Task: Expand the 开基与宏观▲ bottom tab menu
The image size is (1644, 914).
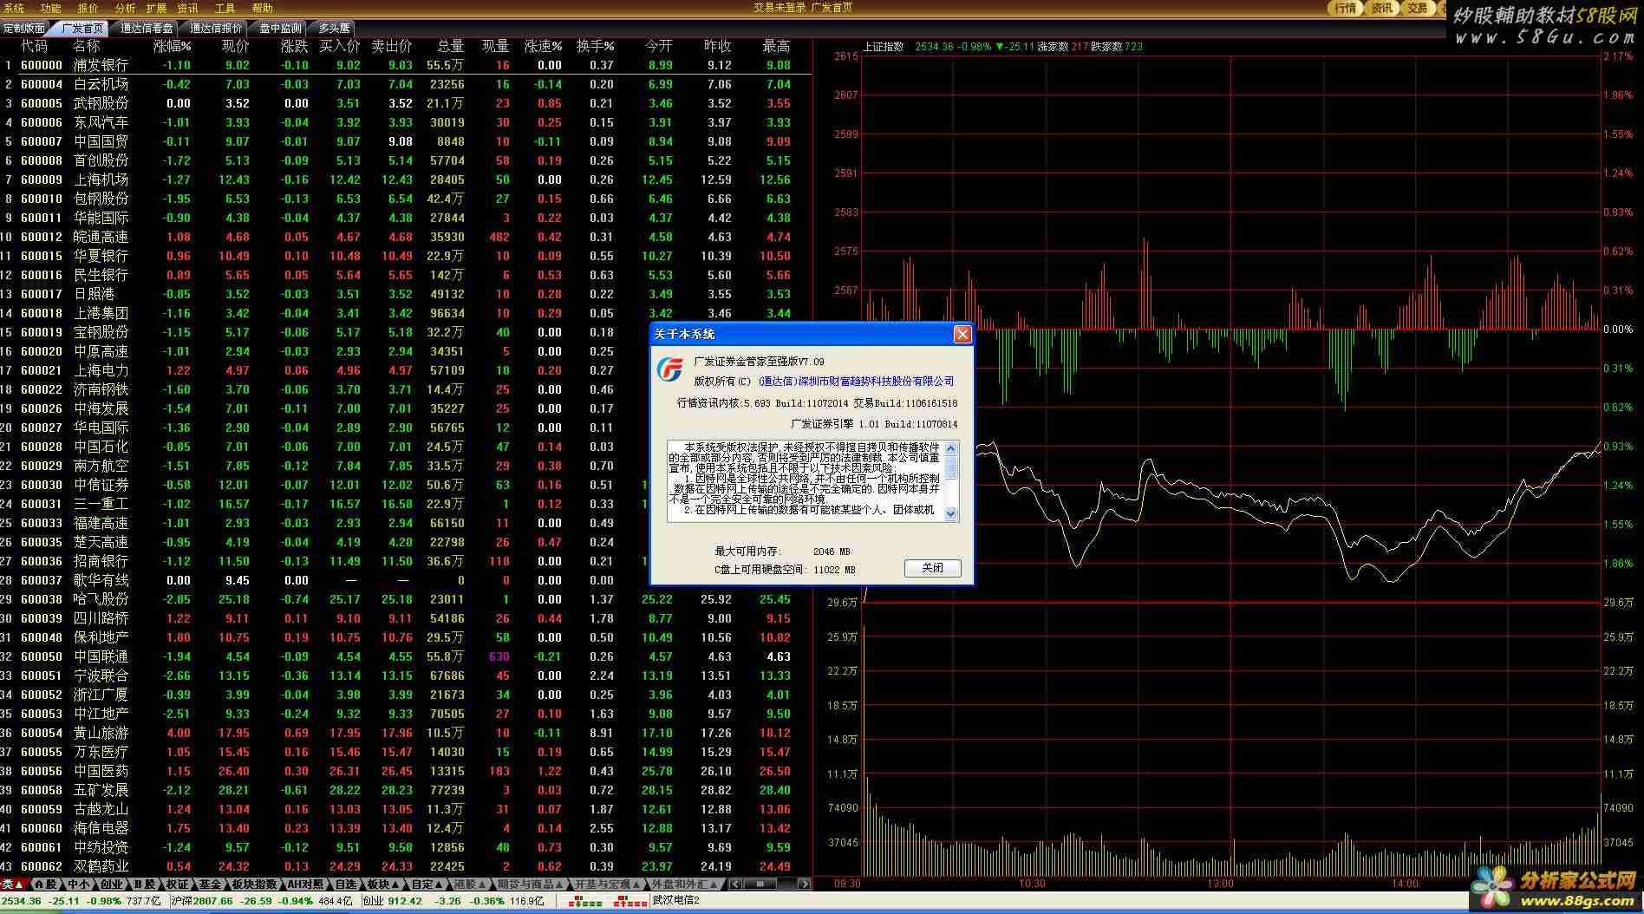Action: click(608, 884)
